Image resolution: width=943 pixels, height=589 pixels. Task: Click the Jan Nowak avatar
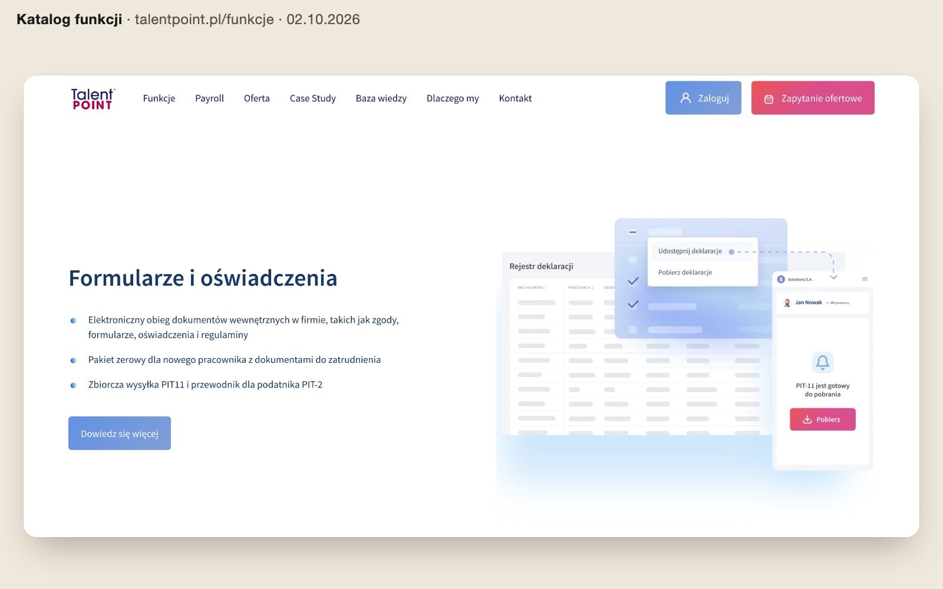[x=787, y=303]
